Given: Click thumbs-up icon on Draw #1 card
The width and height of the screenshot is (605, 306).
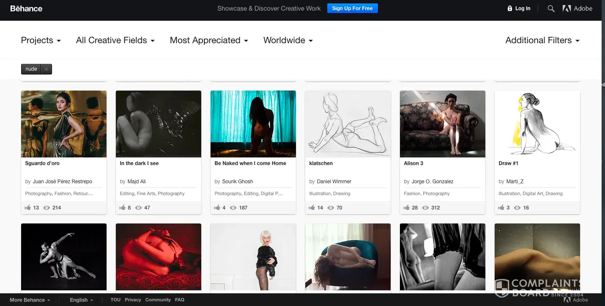Looking at the screenshot, I should coord(501,207).
